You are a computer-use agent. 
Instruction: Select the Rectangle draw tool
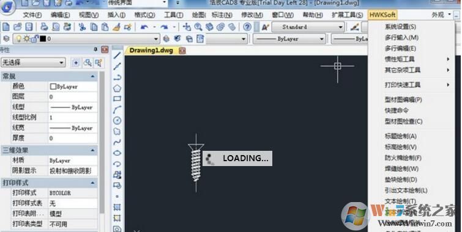click(x=117, y=99)
